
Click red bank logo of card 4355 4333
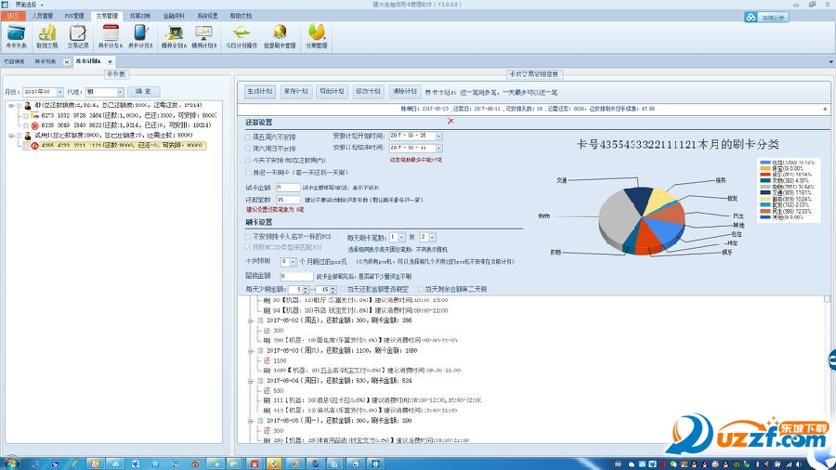tap(34, 146)
